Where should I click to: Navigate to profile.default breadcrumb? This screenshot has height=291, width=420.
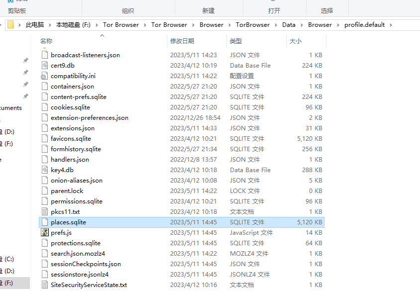365,25
